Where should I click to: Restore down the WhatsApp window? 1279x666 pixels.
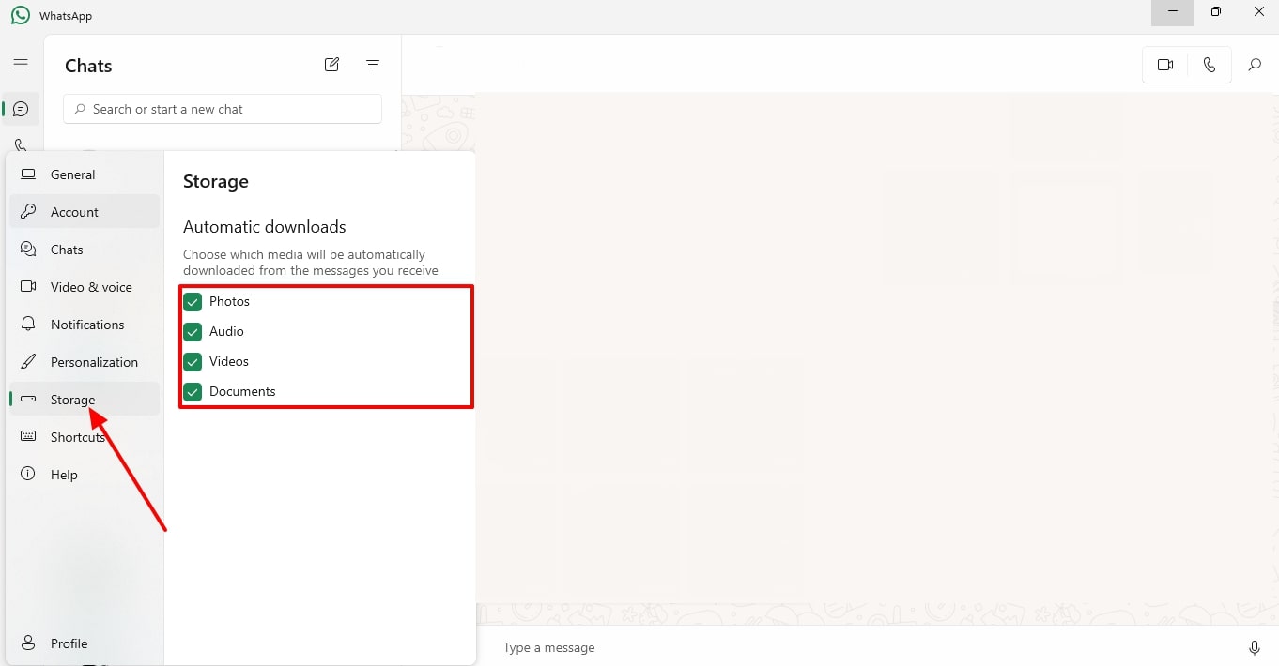(x=1216, y=12)
